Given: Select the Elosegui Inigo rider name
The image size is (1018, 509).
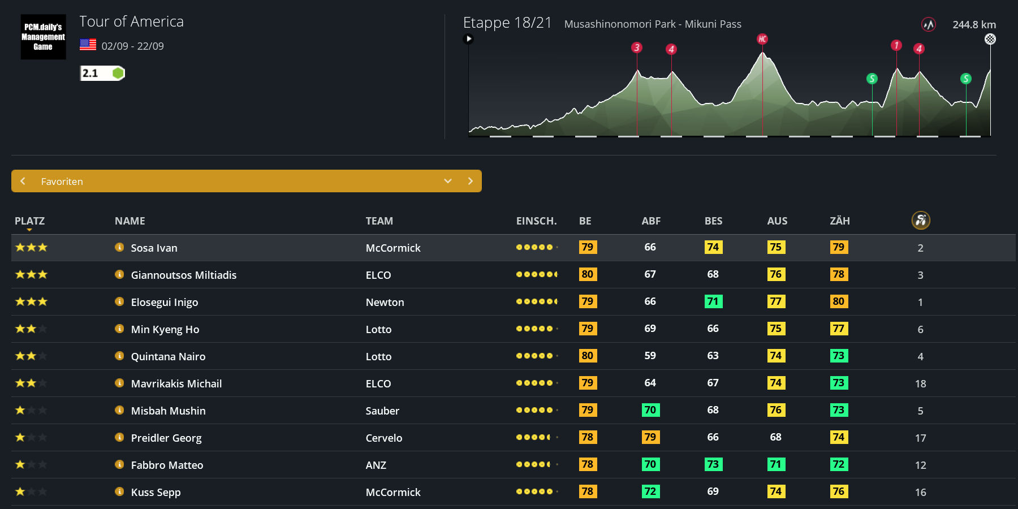Looking at the screenshot, I should (164, 302).
